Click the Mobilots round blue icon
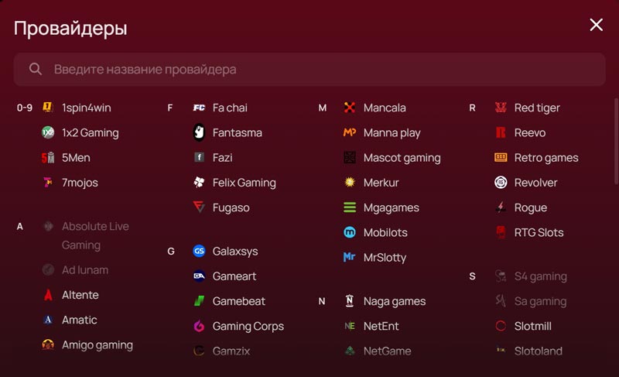The width and height of the screenshot is (619, 377). 350,232
